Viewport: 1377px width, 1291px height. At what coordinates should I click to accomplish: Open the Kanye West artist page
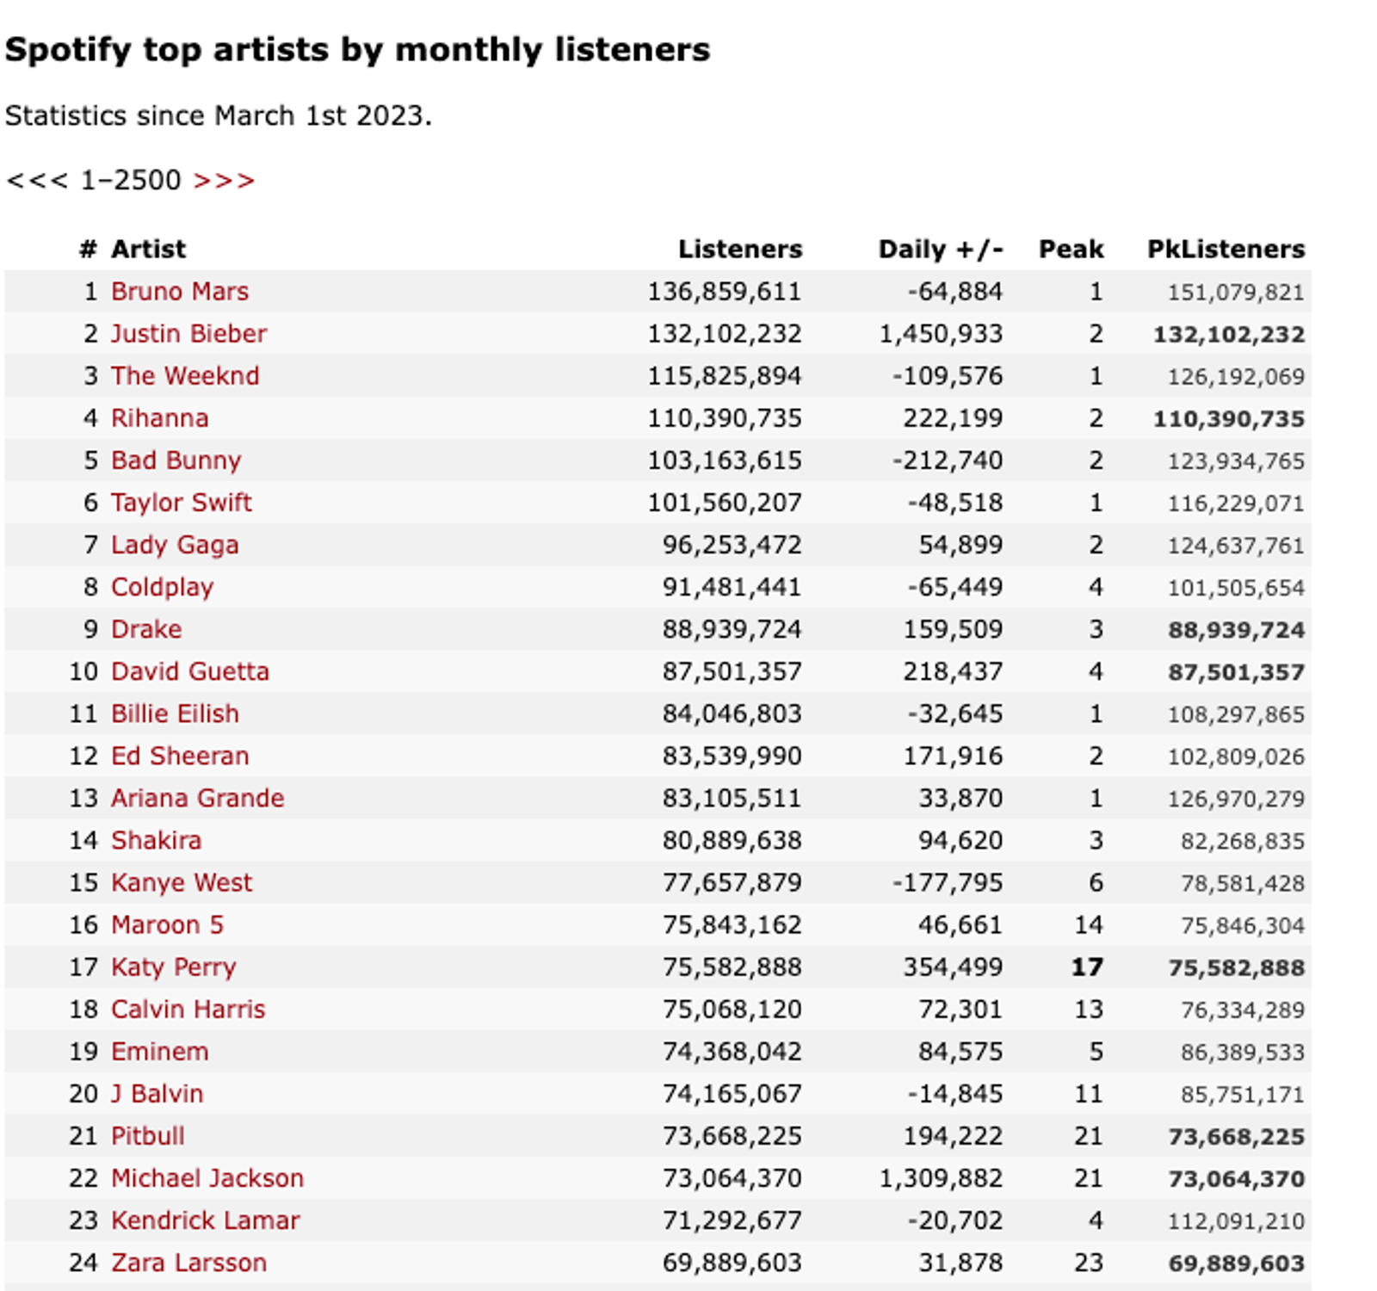tap(182, 883)
